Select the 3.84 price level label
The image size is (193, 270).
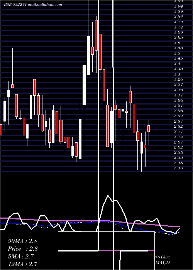pos(178,17)
